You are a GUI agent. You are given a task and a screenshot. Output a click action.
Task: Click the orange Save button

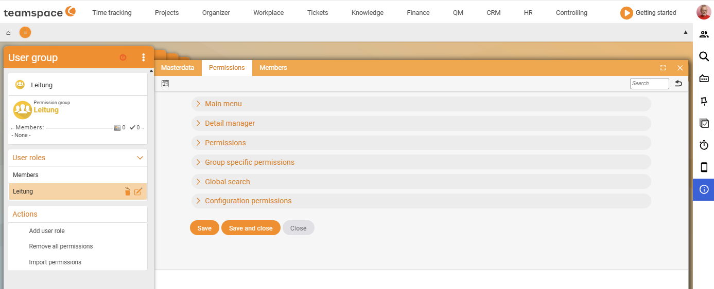[204, 228]
